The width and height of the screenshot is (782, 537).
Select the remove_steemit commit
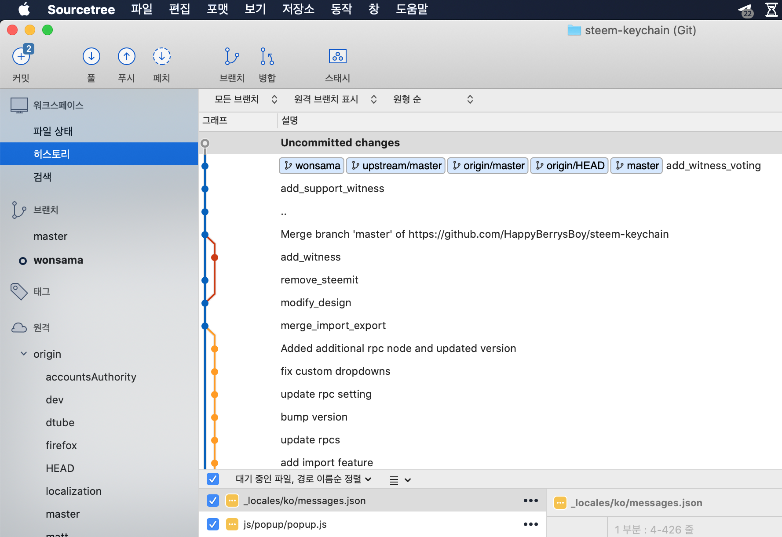[x=490, y=280]
